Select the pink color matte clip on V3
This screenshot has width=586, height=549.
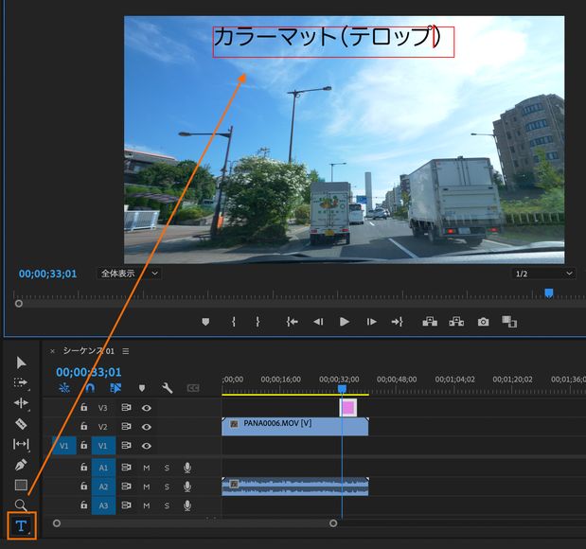pyautogui.click(x=348, y=407)
